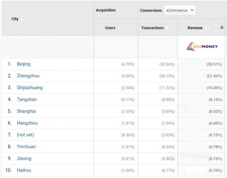The image size is (227, 178).
Task: Open the Zhengzhou city link
Action: tap(27, 76)
